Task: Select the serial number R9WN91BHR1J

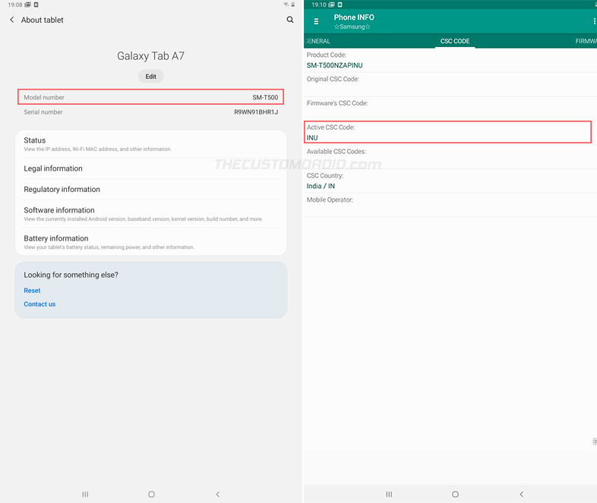Action: 256,112
